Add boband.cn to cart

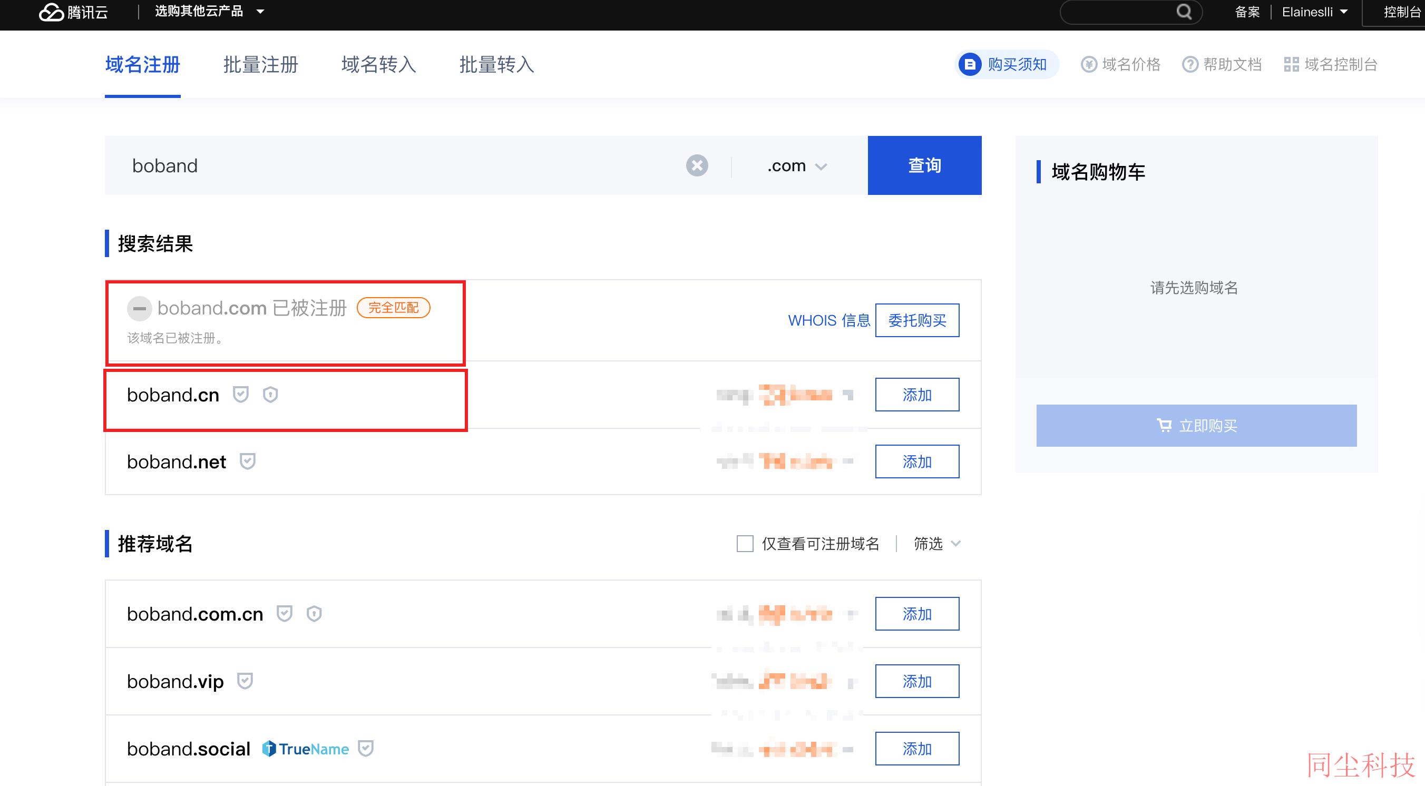pos(917,395)
